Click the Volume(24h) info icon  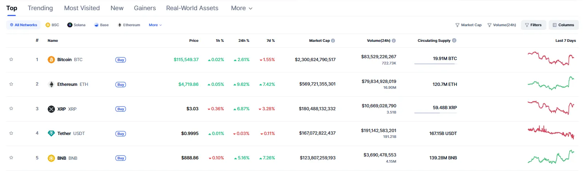(394, 41)
